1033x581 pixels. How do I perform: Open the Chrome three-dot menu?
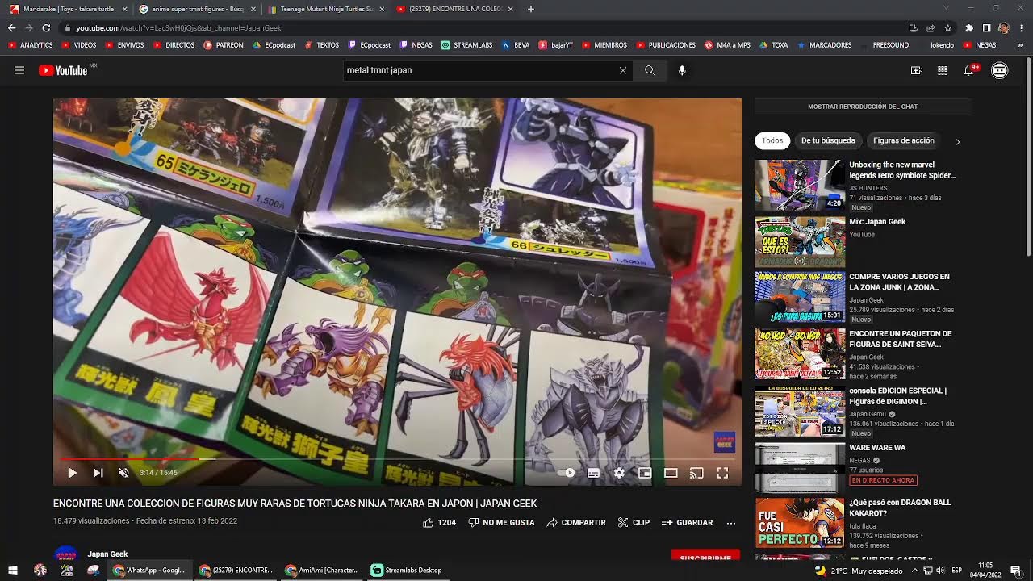[x=1021, y=27]
